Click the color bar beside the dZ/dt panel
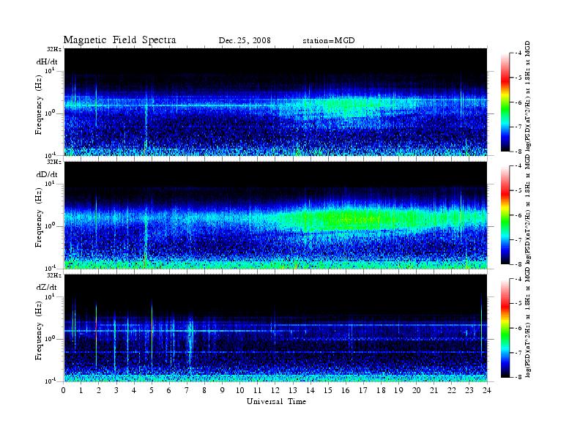 point(505,328)
